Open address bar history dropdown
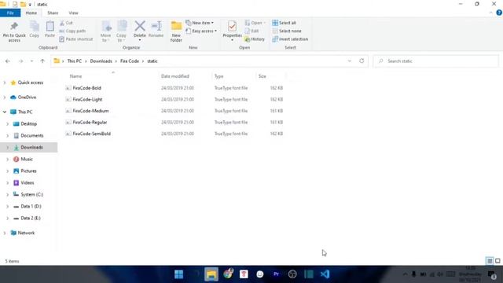This screenshot has width=503, height=283. point(349,61)
